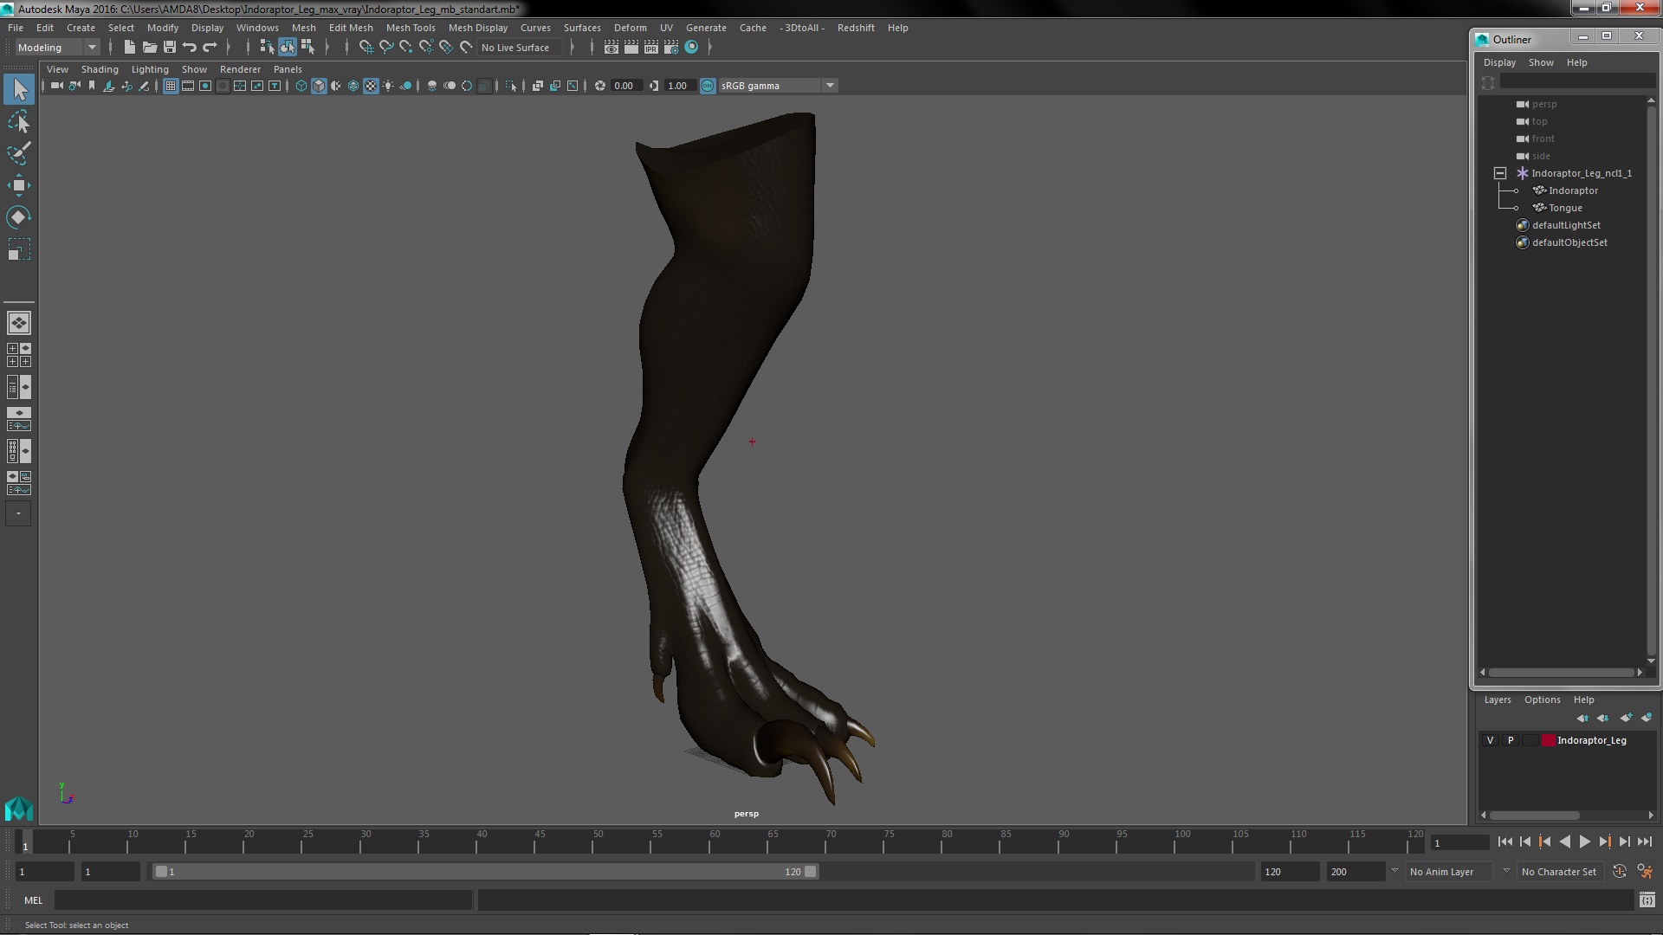
Task: Activate the Paint Selection tool
Action: (19, 153)
